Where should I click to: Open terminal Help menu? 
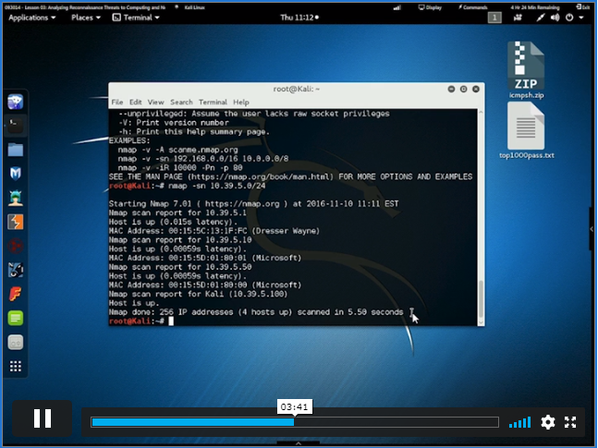pos(241,103)
